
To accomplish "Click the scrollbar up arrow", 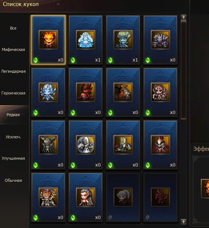I will coord(184,17).
